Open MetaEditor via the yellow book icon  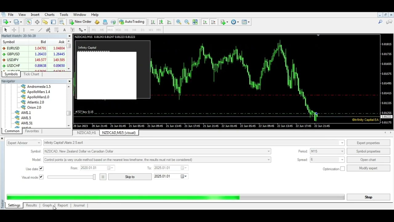pos(97,22)
